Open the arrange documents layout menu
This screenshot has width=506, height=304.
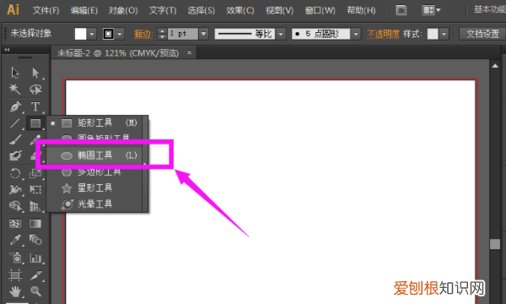431,10
